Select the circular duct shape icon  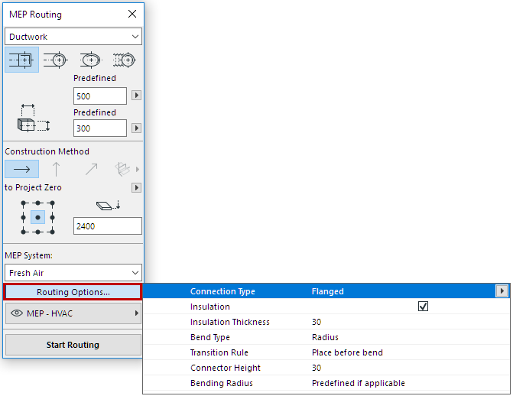pos(56,60)
